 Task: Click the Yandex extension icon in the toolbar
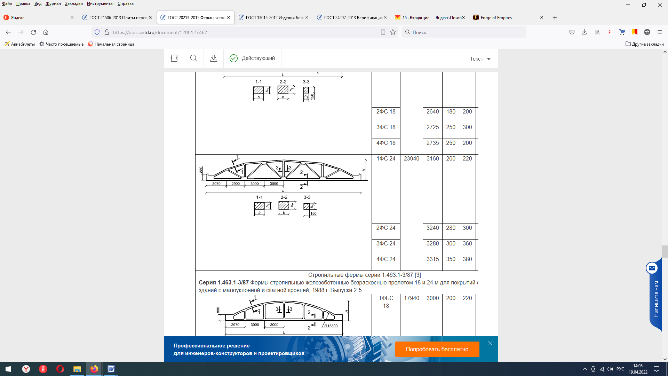coord(610,32)
